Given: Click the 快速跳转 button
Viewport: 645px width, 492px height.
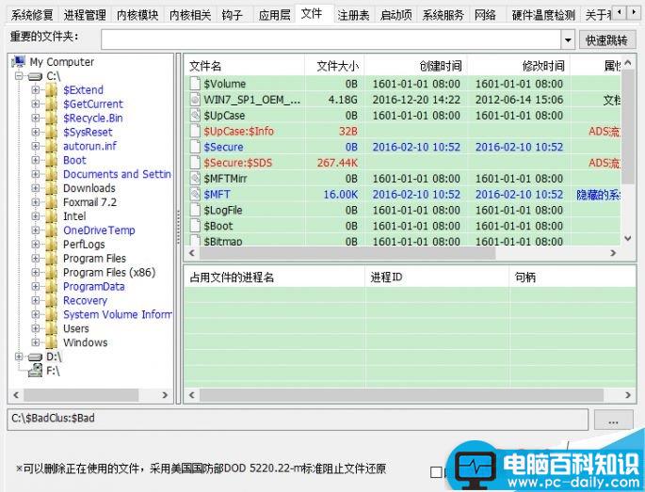Looking at the screenshot, I should pos(607,40).
